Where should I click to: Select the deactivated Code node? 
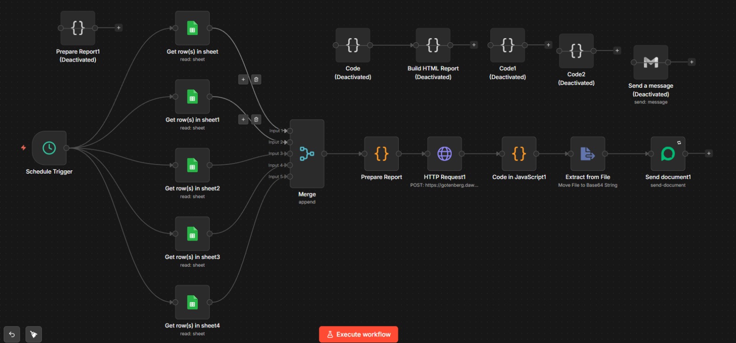[x=353, y=45]
